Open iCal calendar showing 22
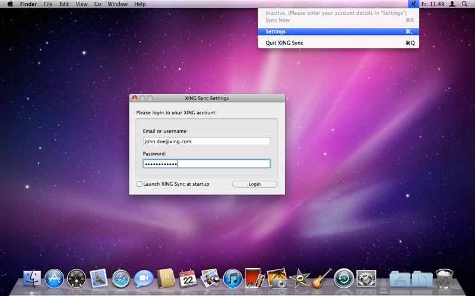475x296 pixels. click(188, 278)
